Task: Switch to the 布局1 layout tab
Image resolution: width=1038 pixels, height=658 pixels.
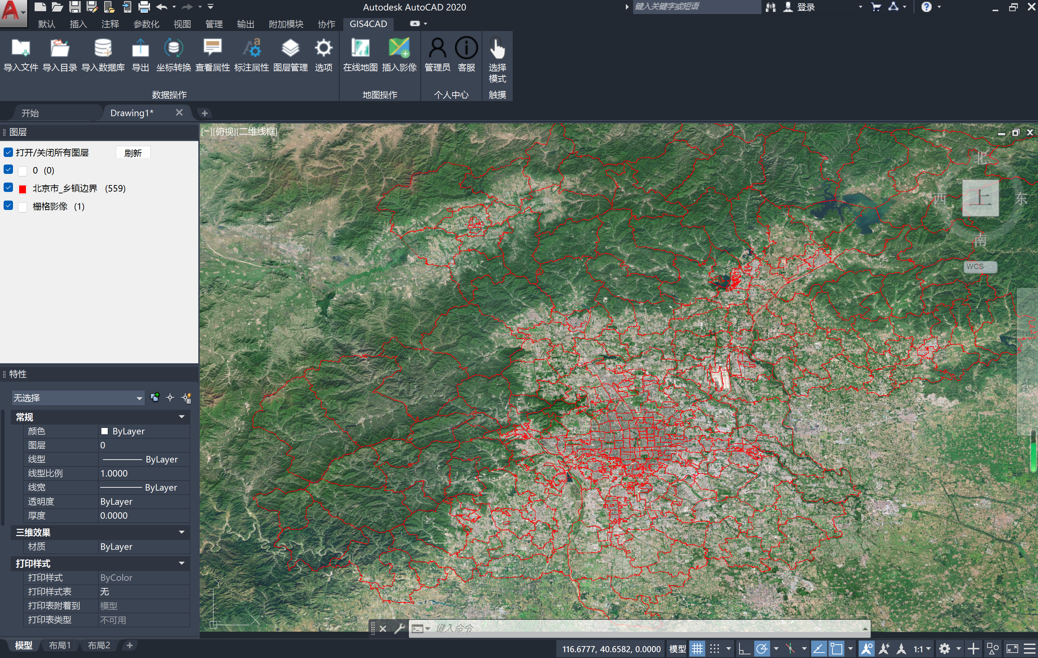Action: click(x=60, y=645)
